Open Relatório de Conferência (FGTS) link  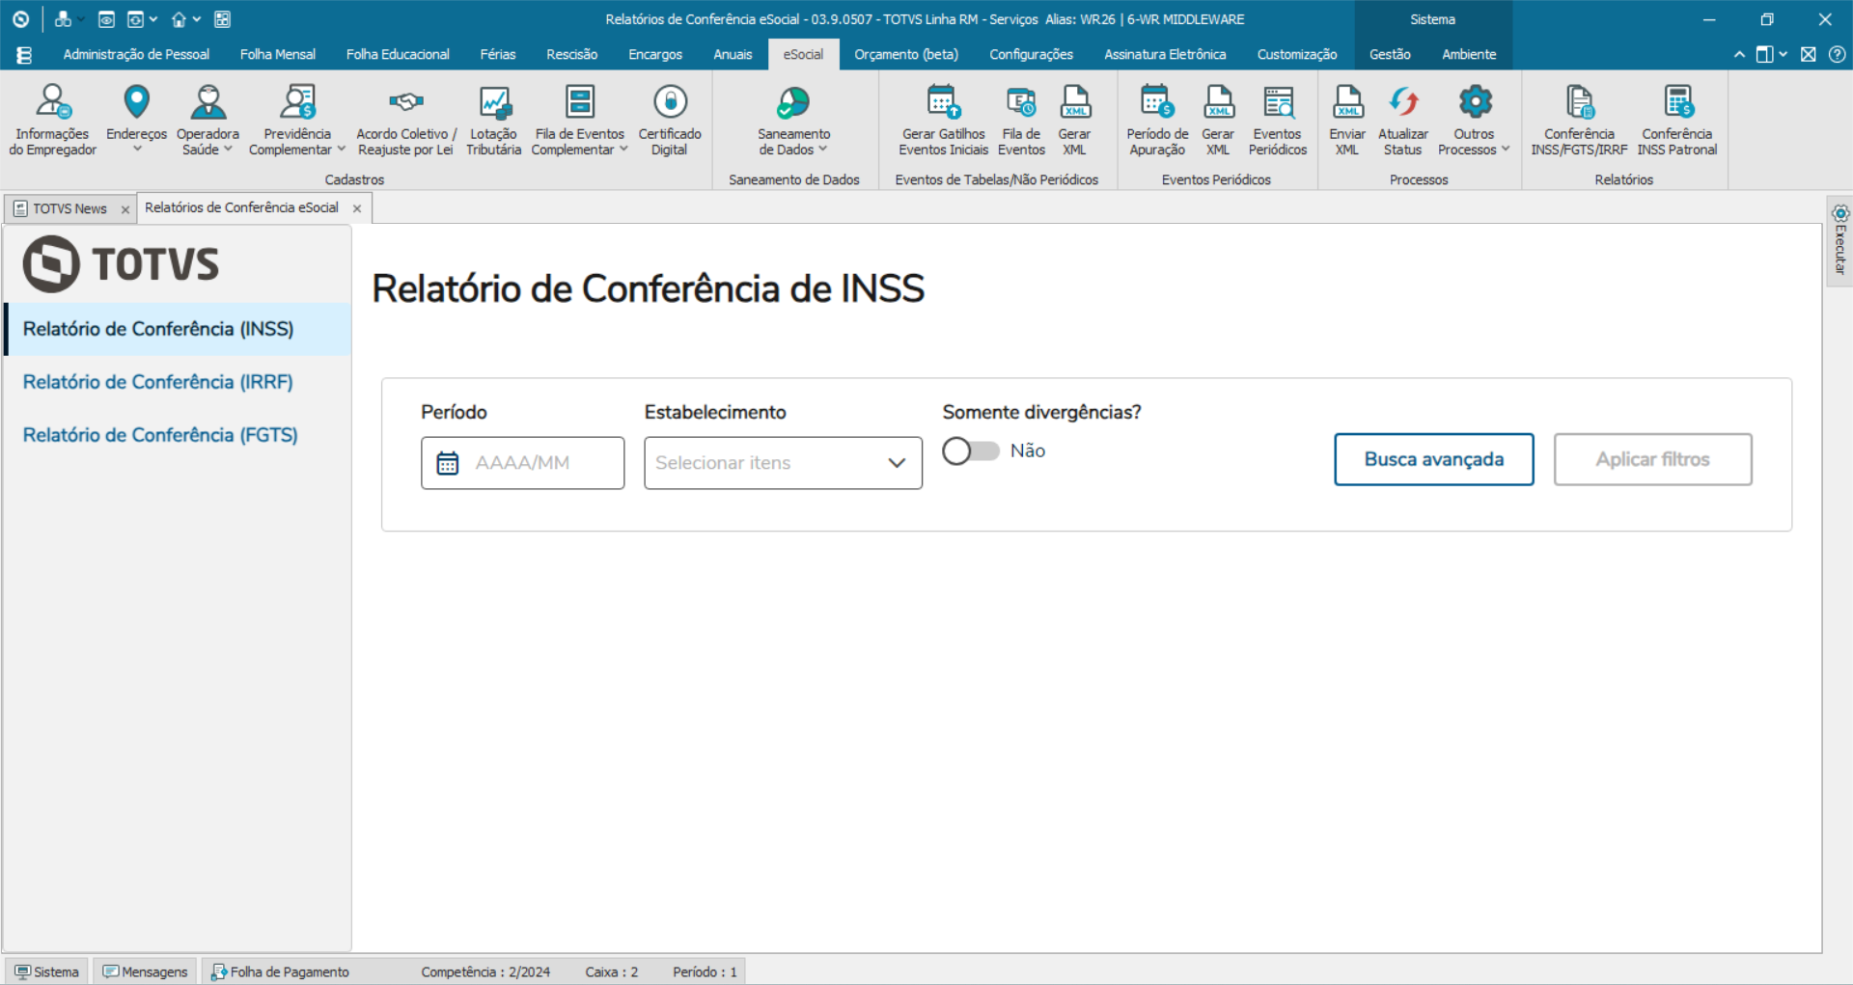tap(160, 435)
